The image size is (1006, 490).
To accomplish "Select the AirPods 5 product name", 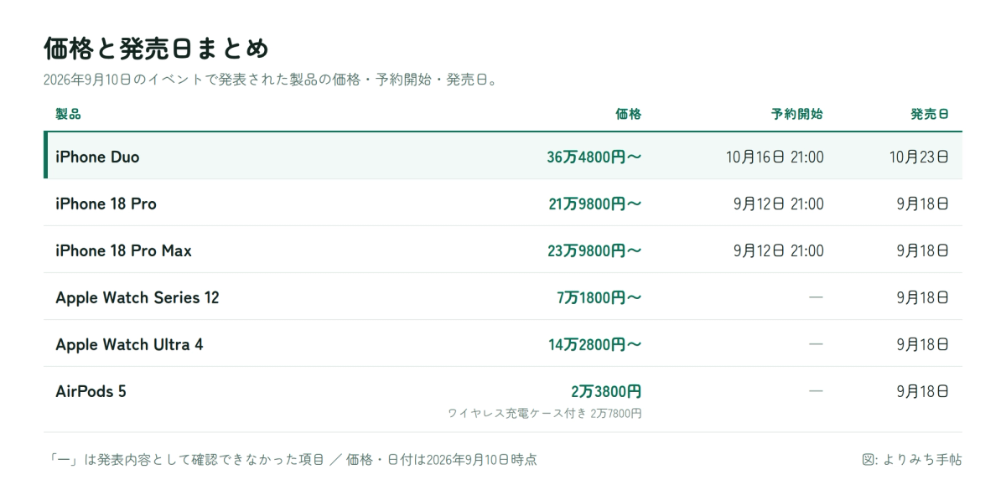I will click(91, 391).
